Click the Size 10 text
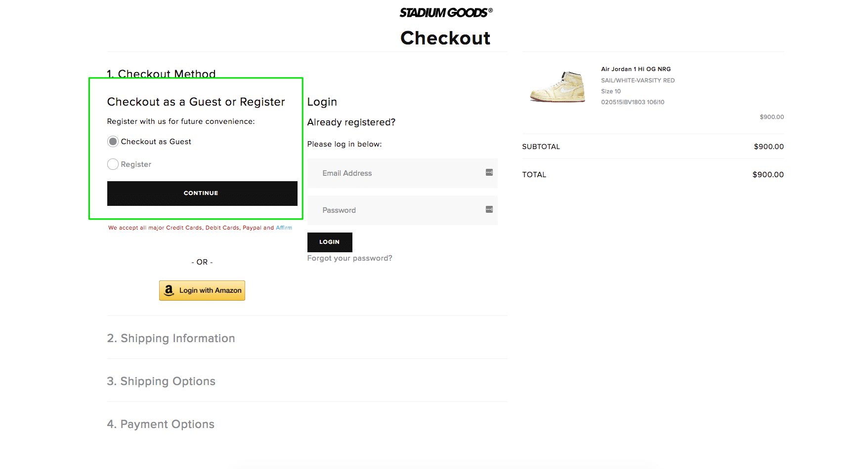The width and height of the screenshot is (861, 469). pos(611,91)
